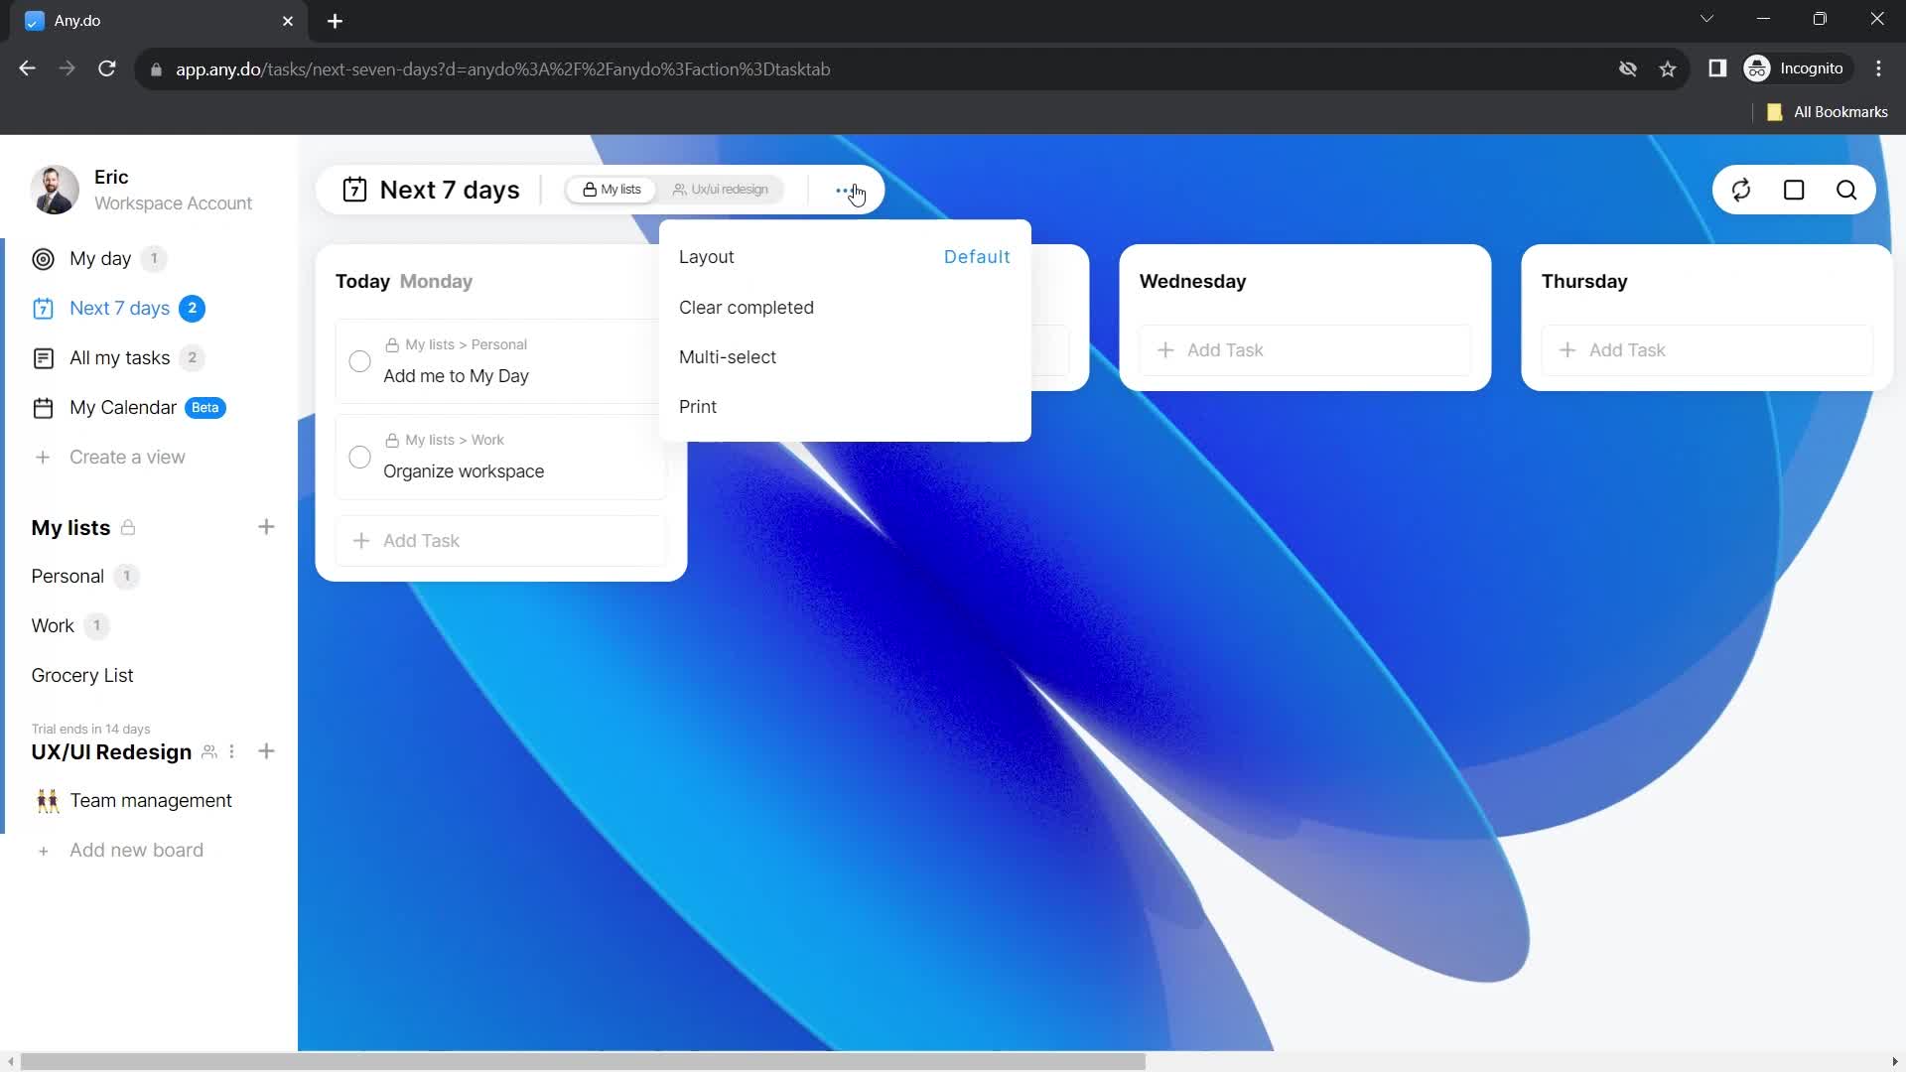Click the My Calendar sidebar icon
This screenshot has width=1906, height=1072.
[x=44, y=407]
